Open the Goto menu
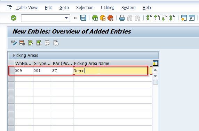The width and height of the screenshot is (199, 131). [64, 8]
